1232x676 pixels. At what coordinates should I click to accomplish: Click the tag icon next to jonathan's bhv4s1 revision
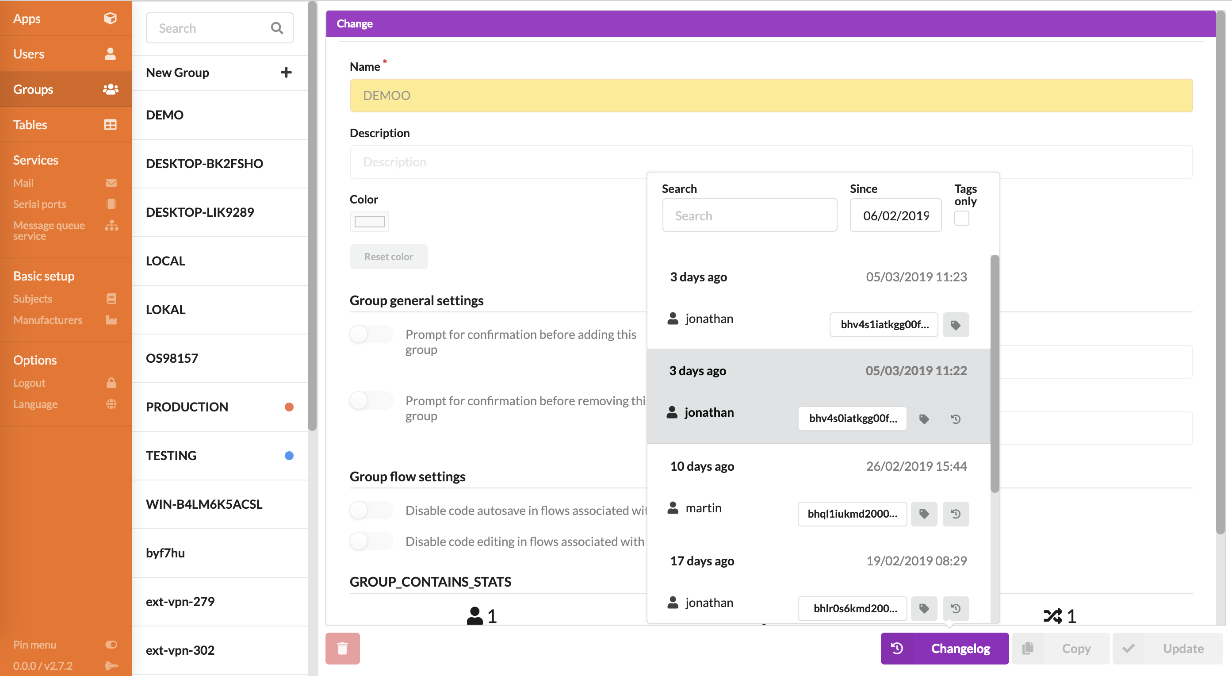point(955,324)
